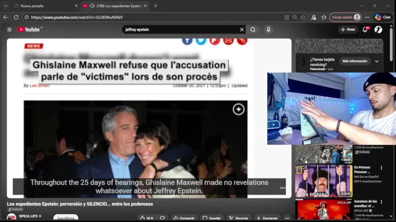The height and width of the screenshot is (222, 396).
Task: Open browser settings three-dot menu
Action: 367,17
